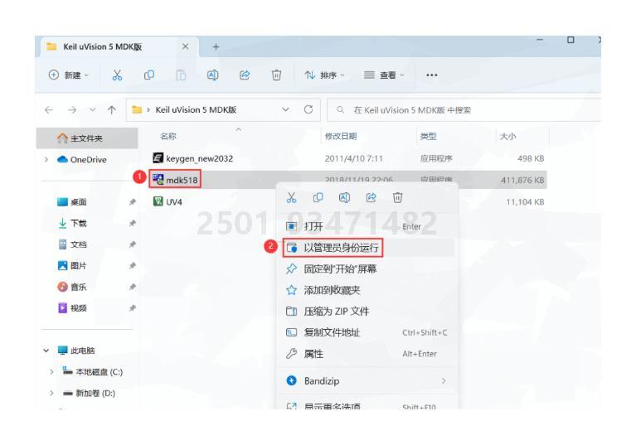This screenshot has height=445, width=636.
Task: Go back with the left arrow
Action: (x=49, y=110)
